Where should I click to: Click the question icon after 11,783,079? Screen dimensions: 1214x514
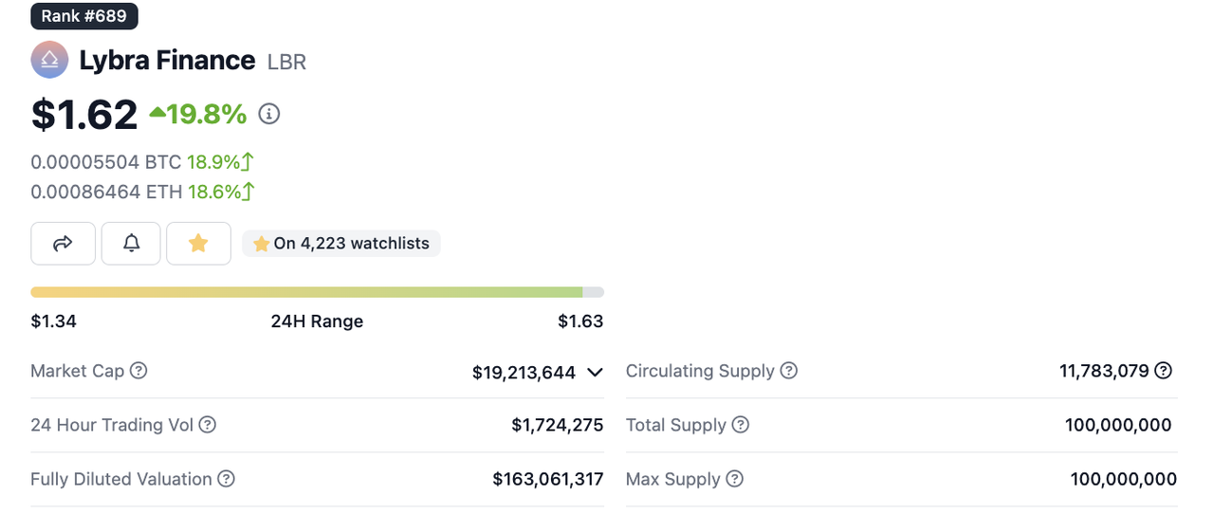[x=1164, y=371]
